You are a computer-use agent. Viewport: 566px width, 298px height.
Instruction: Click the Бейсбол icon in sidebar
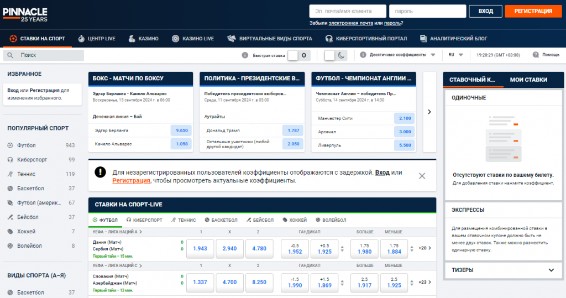click(10, 217)
